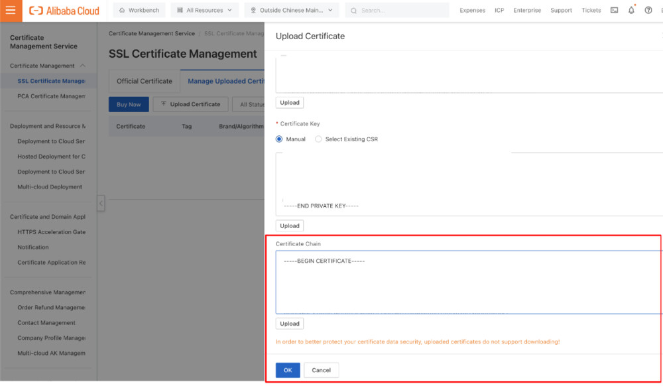This screenshot has height=386, width=663.
Task: Collapse the left sidebar with the arrow handle
Action: coord(100,204)
